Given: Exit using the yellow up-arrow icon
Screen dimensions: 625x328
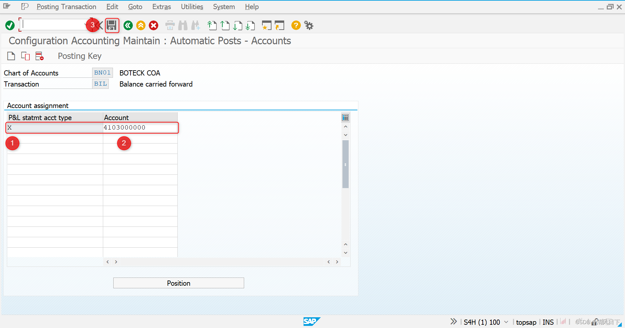Looking at the screenshot, I should click(141, 25).
